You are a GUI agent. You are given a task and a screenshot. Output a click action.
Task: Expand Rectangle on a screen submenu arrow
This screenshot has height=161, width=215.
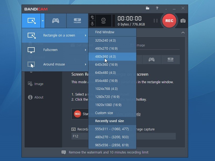point(85,35)
